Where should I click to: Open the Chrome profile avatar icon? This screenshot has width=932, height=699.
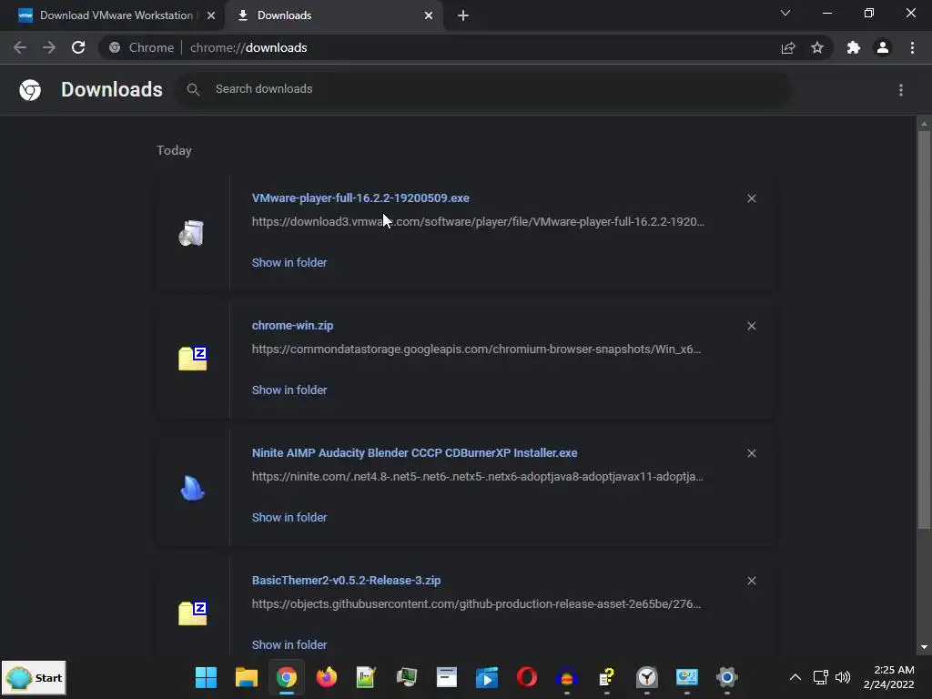pyautogui.click(x=883, y=47)
